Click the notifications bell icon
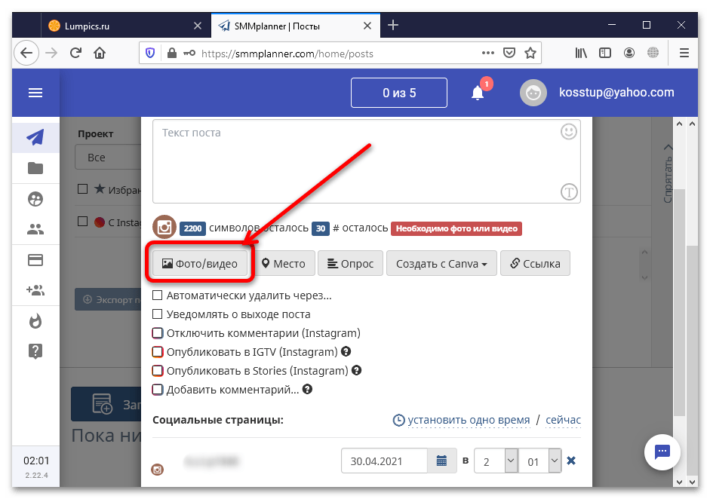710x499 pixels. 478,93
